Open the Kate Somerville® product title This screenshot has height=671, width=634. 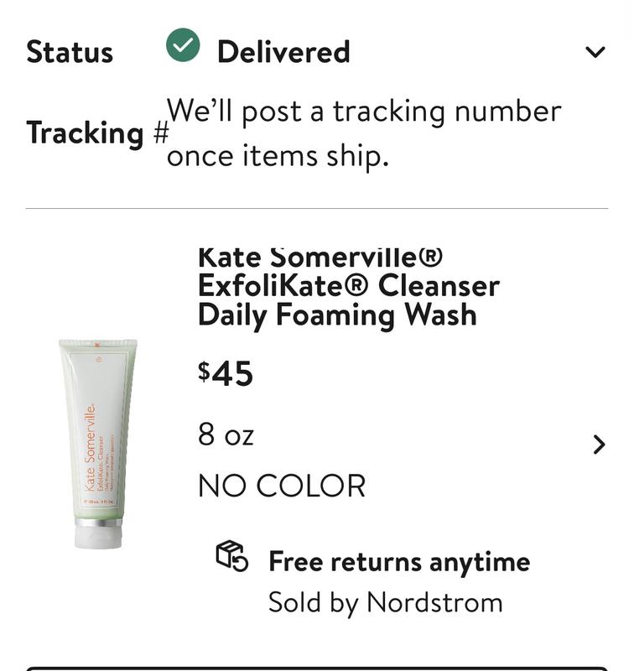click(320, 256)
